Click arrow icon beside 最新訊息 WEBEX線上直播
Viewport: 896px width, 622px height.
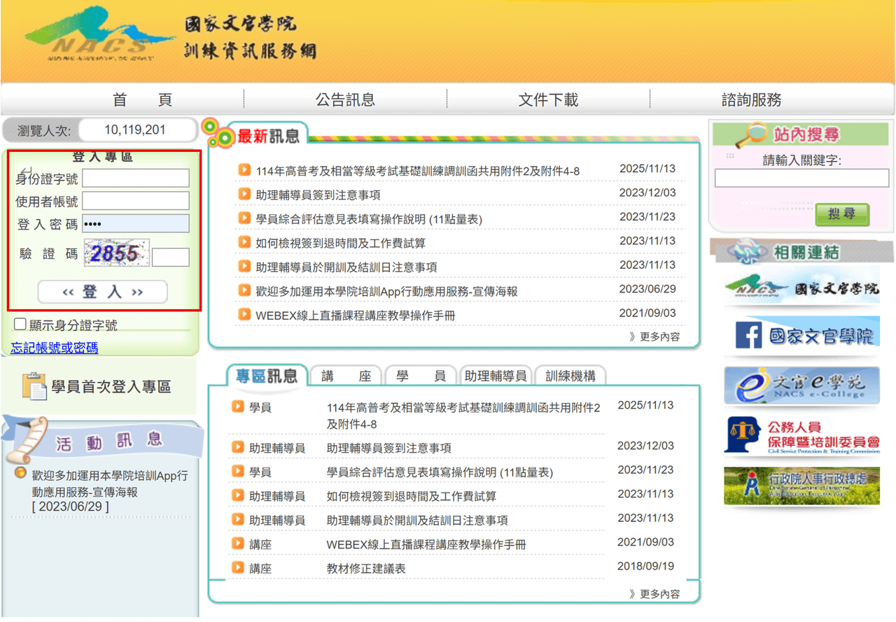(244, 314)
